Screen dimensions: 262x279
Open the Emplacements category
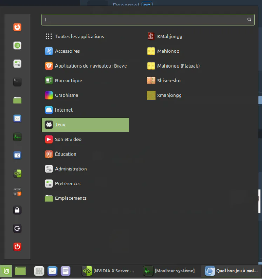coord(85,198)
